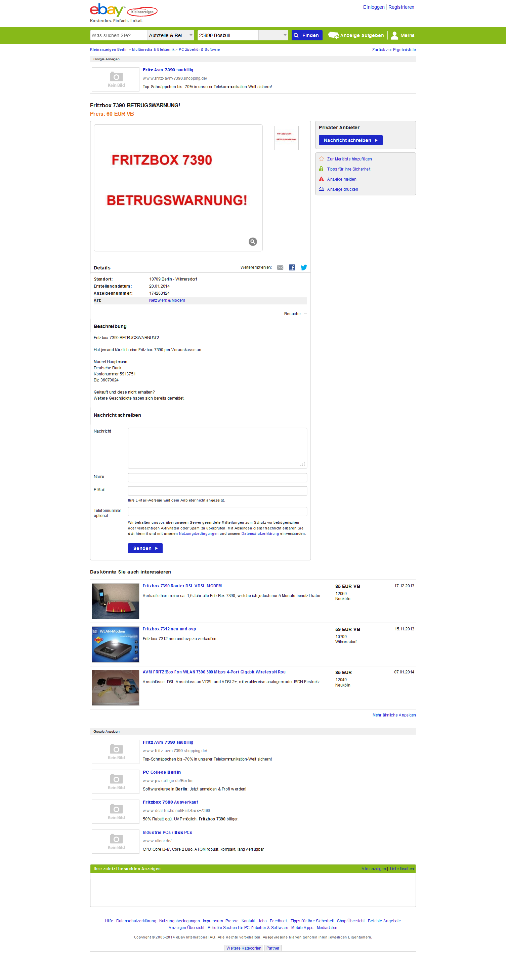Click the Meins user profile icon
506x959 pixels.
(x=394, y=35)
